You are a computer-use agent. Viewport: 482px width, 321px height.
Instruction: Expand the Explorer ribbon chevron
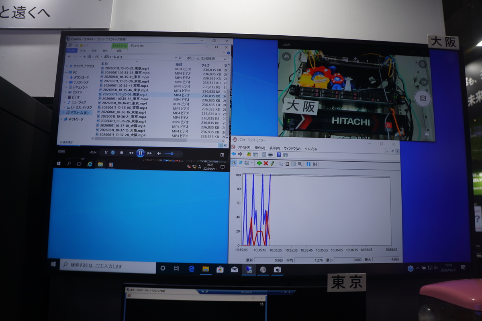[x=224, y=53]
